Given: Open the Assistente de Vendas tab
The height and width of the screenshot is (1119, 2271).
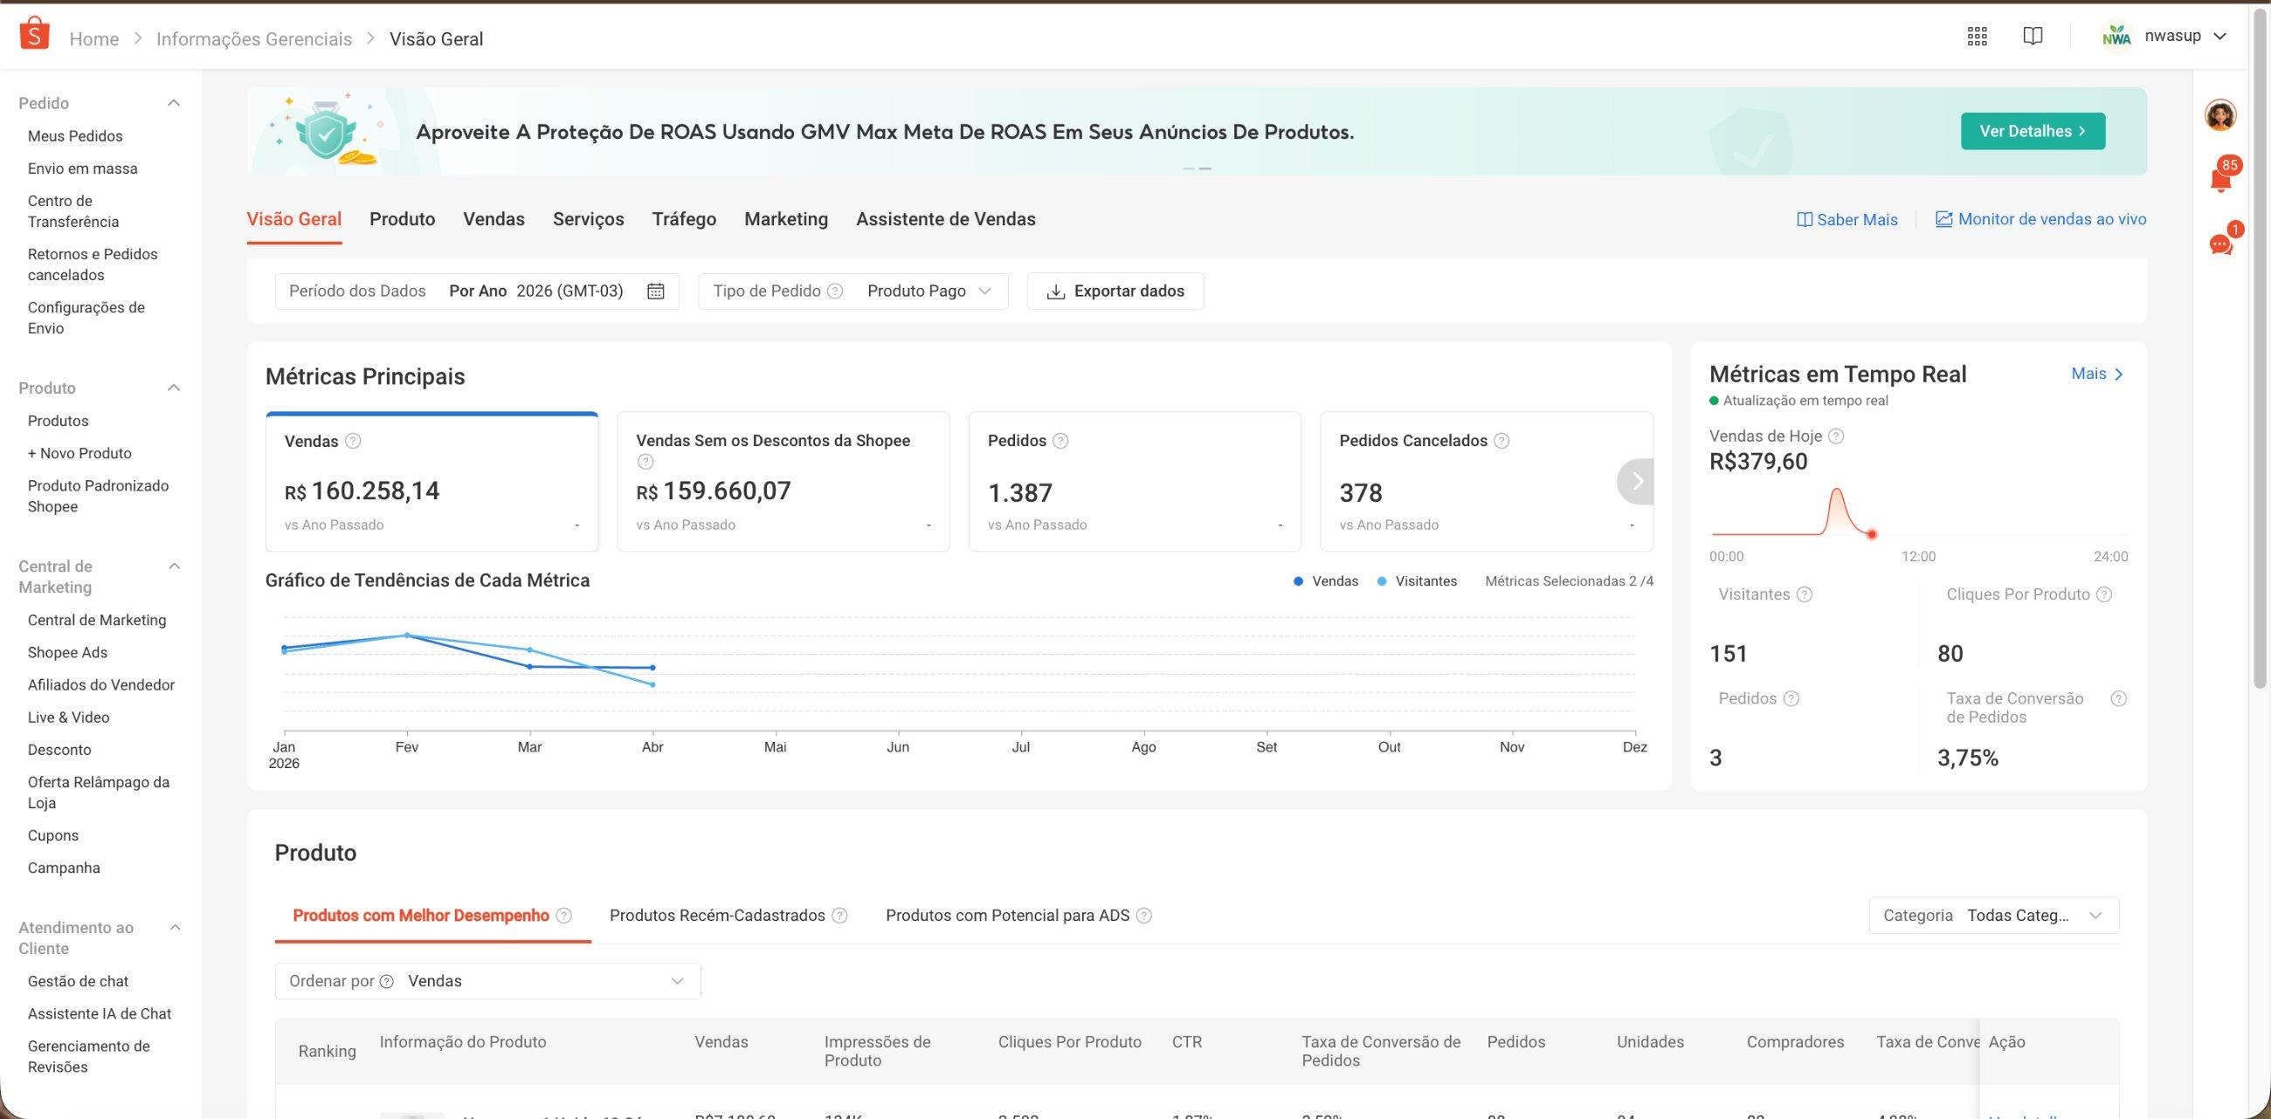Looking at the screenshot, I should (945, 218).
